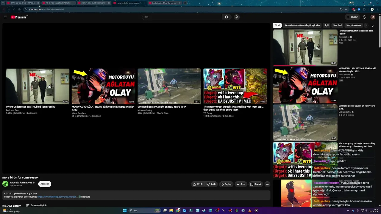381x214 pixels.
Task: Open Avocado Animations channel avatar
Action: click(x=5, y=184)
